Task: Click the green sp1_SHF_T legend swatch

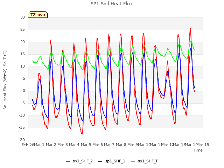Action: pyautogui.click(x=133, y=162)
